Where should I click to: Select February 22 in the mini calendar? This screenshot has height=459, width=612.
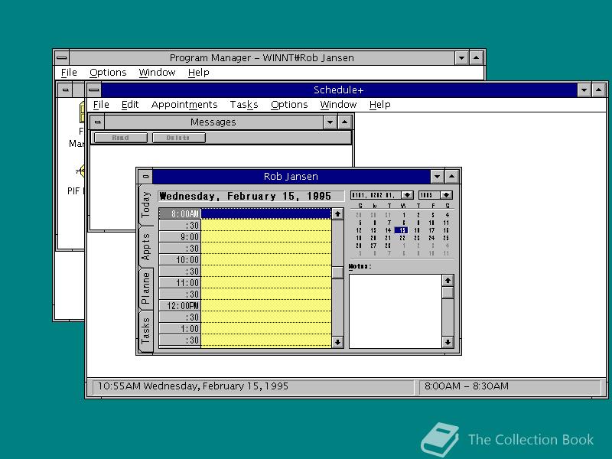coord(402,238)
